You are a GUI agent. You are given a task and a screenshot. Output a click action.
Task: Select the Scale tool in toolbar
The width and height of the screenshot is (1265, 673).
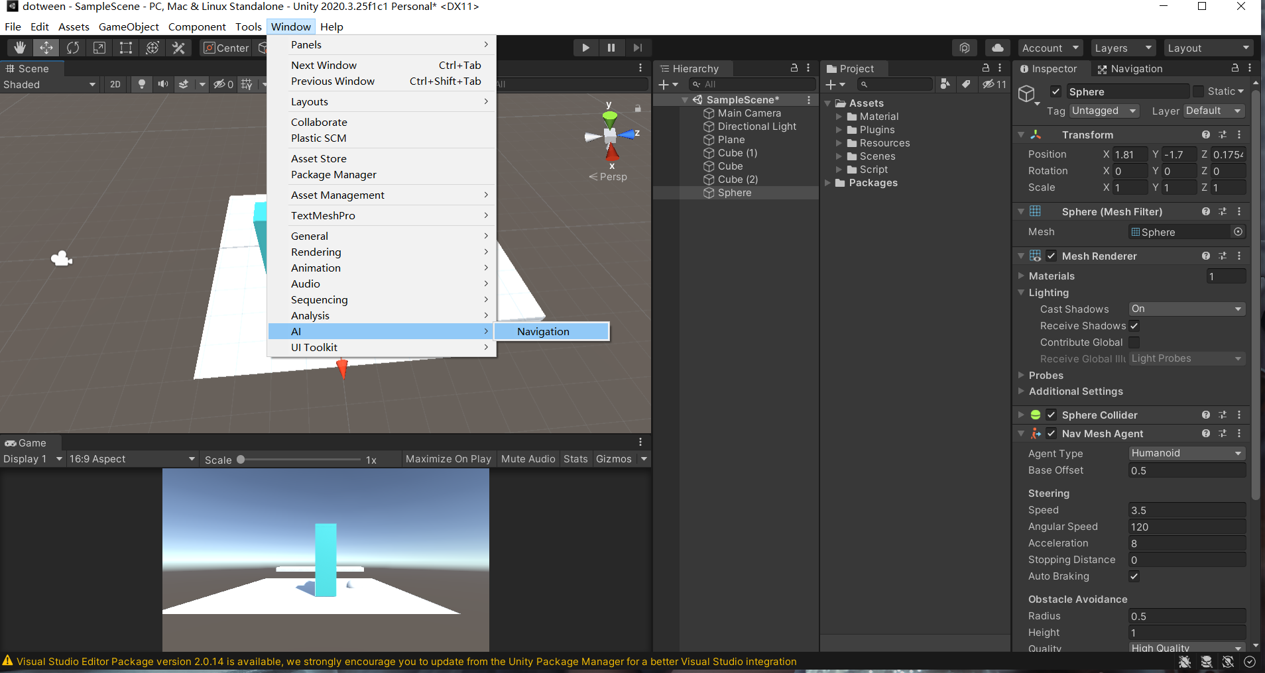[99, 48]
